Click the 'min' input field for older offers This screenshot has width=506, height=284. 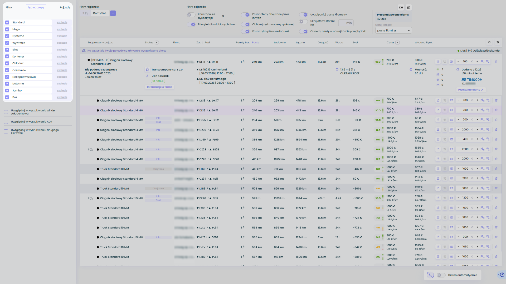click(346, 23)
